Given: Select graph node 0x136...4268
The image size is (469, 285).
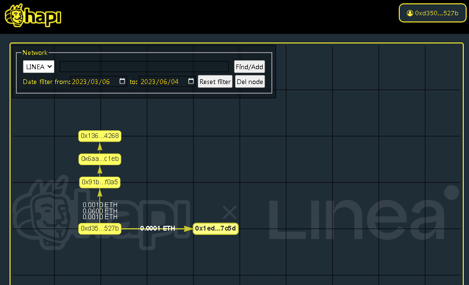Looking at the screenshot, I should [x=100, y=136].
